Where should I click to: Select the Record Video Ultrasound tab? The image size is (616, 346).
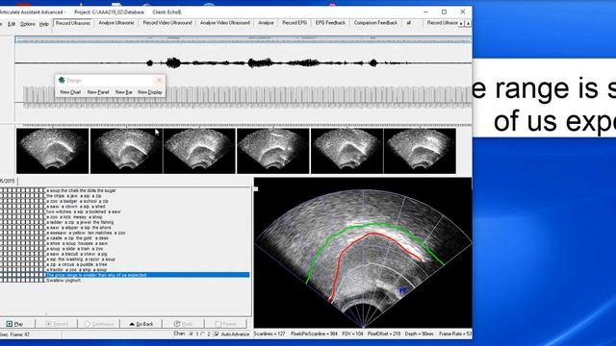[x=167, y=23]
